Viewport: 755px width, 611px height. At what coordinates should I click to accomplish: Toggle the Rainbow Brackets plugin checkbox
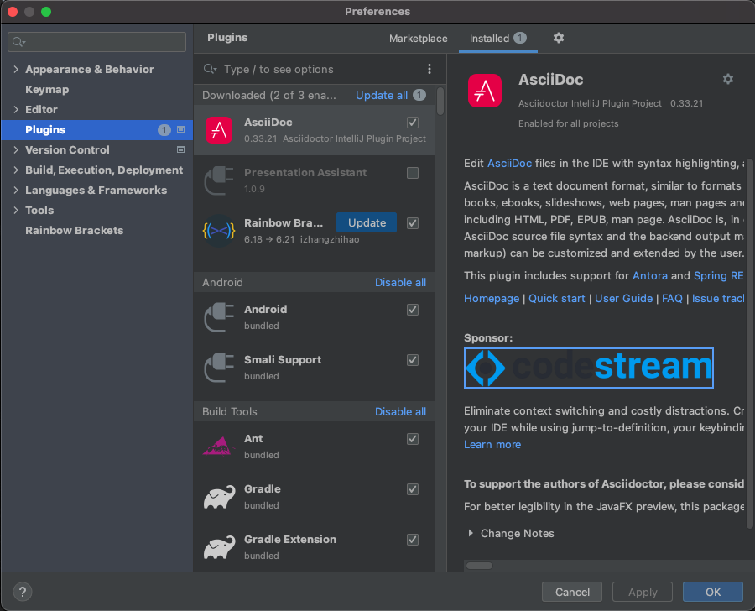tap(413, 223)
